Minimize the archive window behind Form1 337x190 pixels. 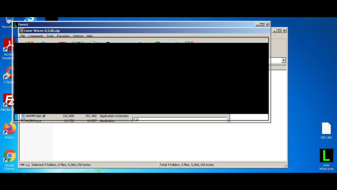click(x=274, y=31)
